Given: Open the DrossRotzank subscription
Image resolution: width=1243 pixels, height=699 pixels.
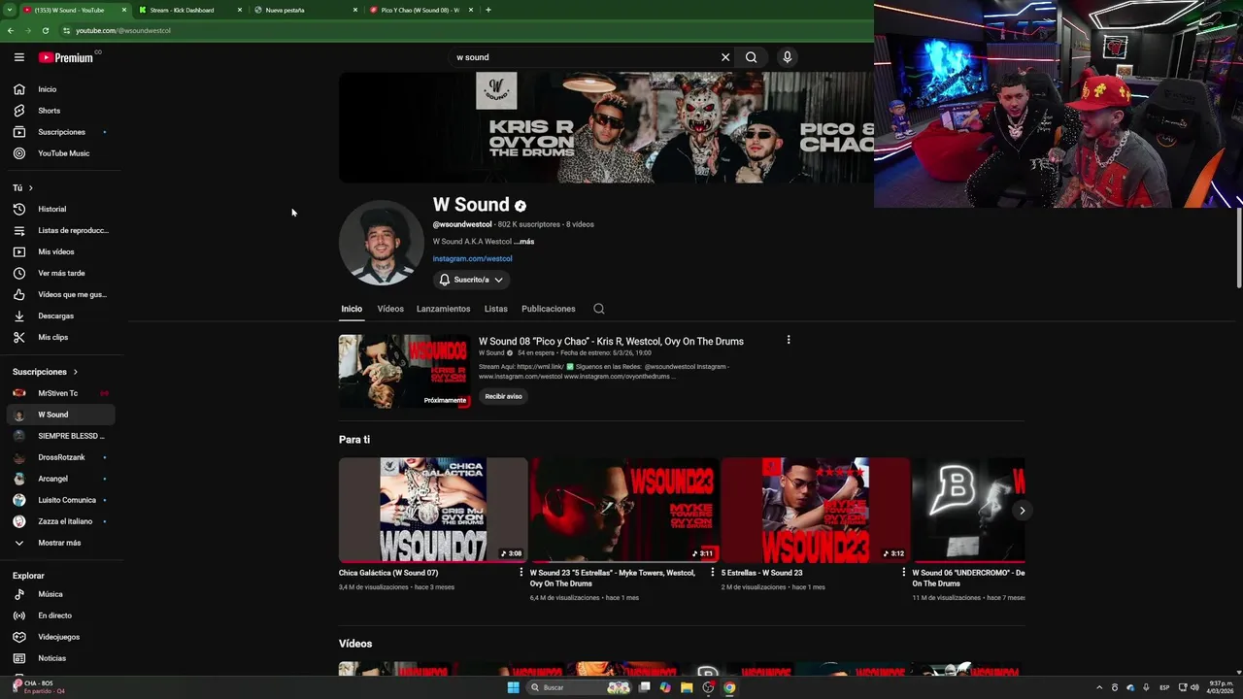Looking at the screenshot, I should click(60, 457).
